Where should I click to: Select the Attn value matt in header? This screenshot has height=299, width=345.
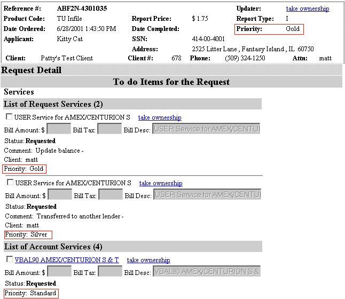tap(325, 58)
